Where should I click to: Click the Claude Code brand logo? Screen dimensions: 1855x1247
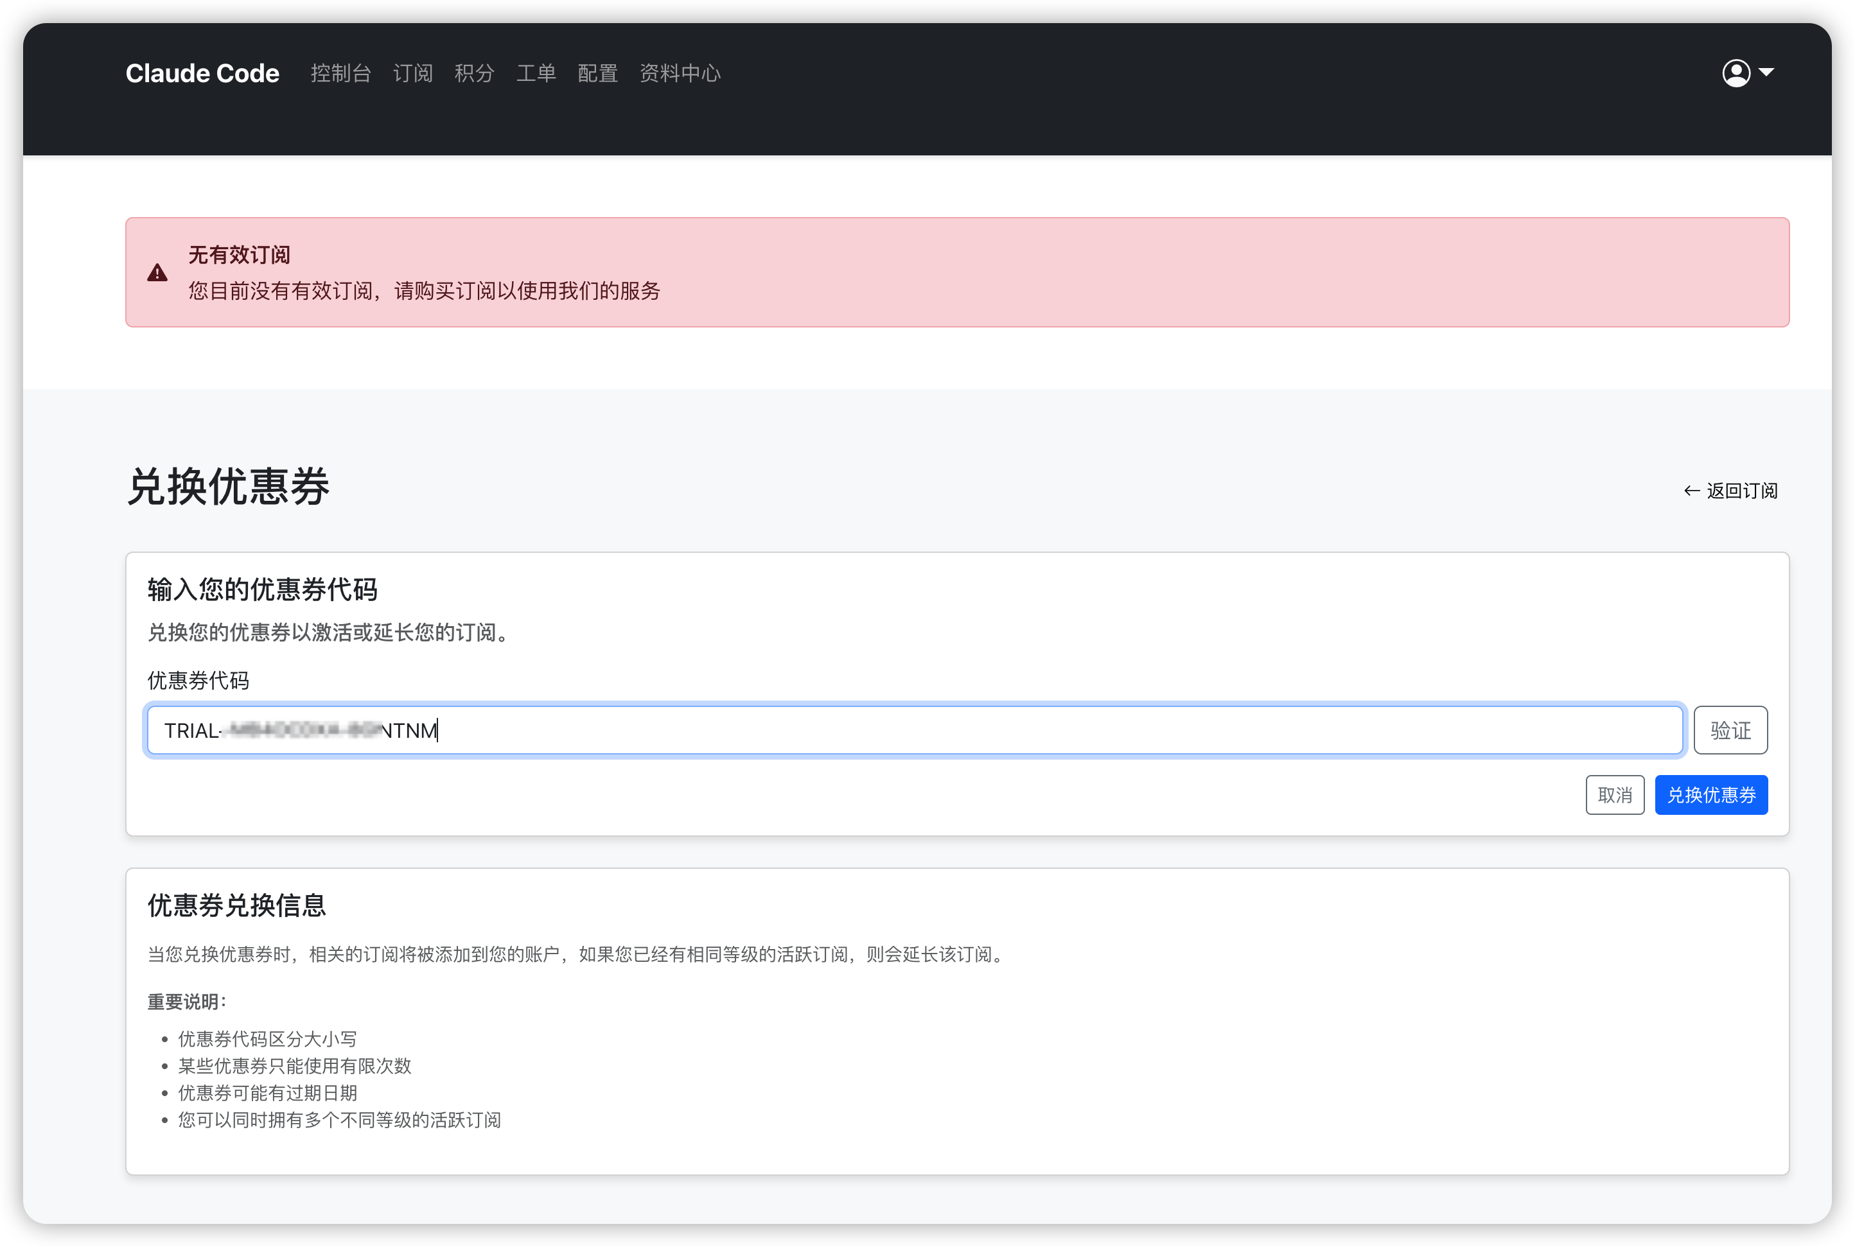[x=202, y=73]
